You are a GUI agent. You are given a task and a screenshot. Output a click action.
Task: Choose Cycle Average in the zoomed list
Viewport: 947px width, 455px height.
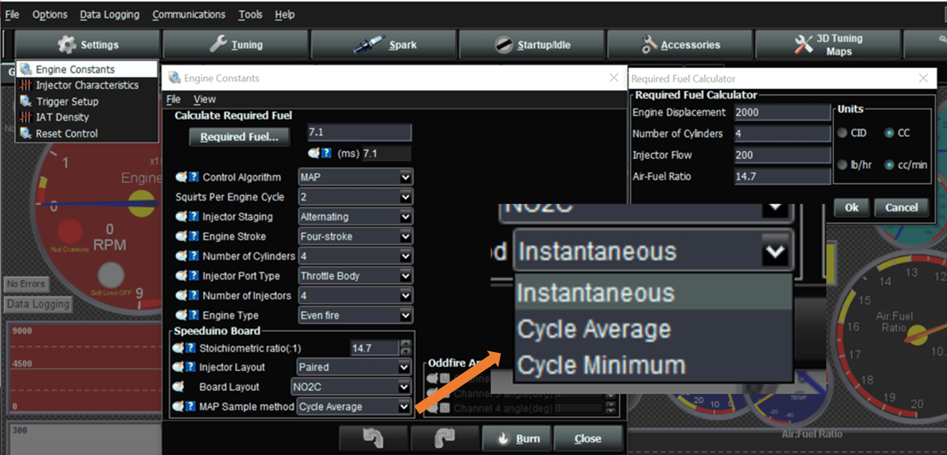point(653,329)
